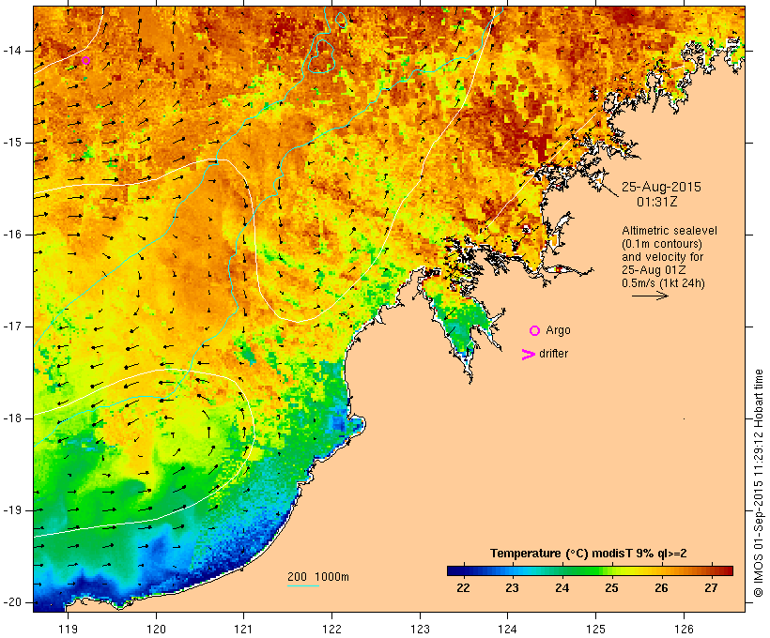Click the Argo circle symbol in the legend

click(535, 331)
